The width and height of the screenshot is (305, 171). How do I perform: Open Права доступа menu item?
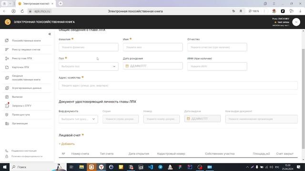coord(21,114)
